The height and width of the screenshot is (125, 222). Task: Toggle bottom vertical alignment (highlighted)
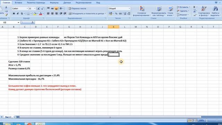point(56,8)
